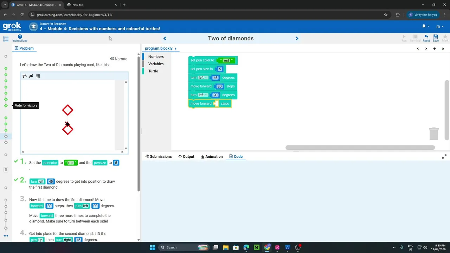The width and height of the screenshot is (450, 253).
Task: Open the browser tab search dropdown
Action: 5,5
